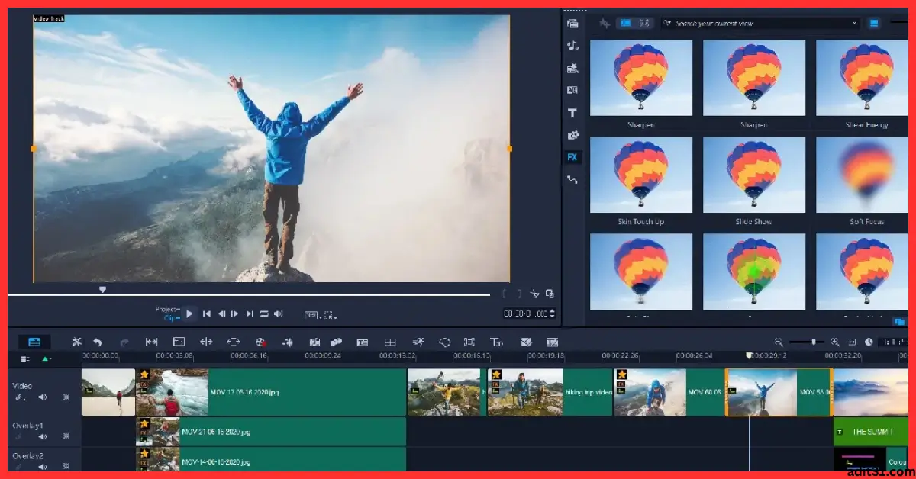This screenshot has width=916, height=479.
Task: Open the resize/crop mode dropdown
Action: [x=330, y=315]
